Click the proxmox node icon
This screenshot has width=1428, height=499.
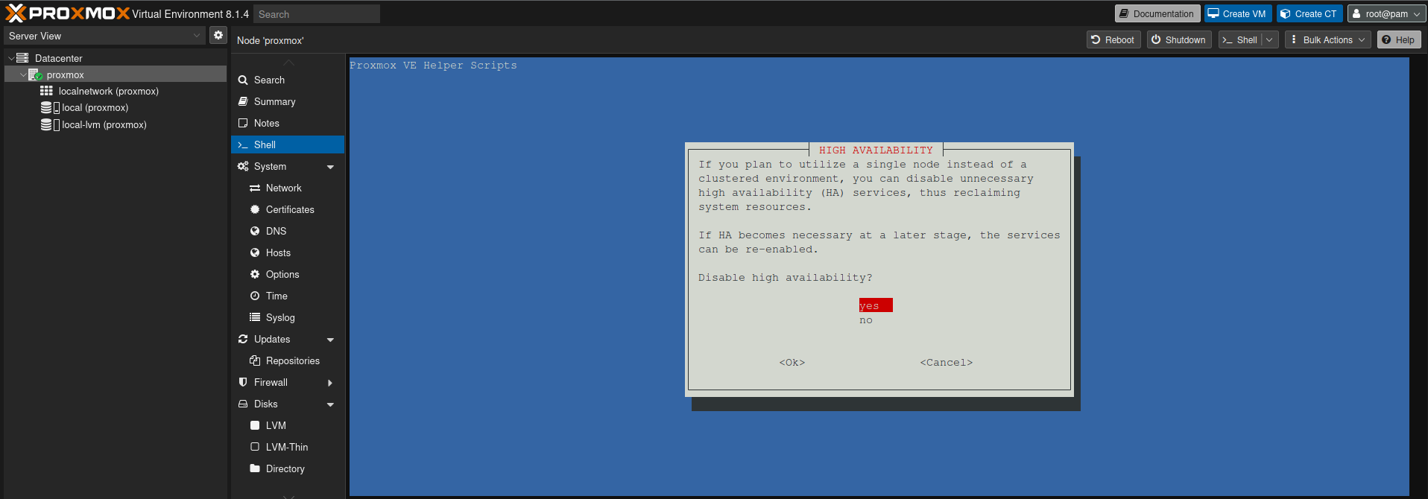pos(35,74)
